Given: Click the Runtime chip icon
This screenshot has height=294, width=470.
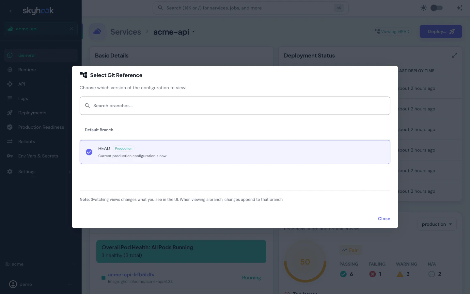Looking at the screenshot, I should click(x=10, y=70).
